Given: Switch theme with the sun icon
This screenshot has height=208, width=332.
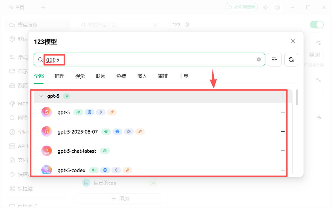Looking at the screenshot, I should [265, 7].
